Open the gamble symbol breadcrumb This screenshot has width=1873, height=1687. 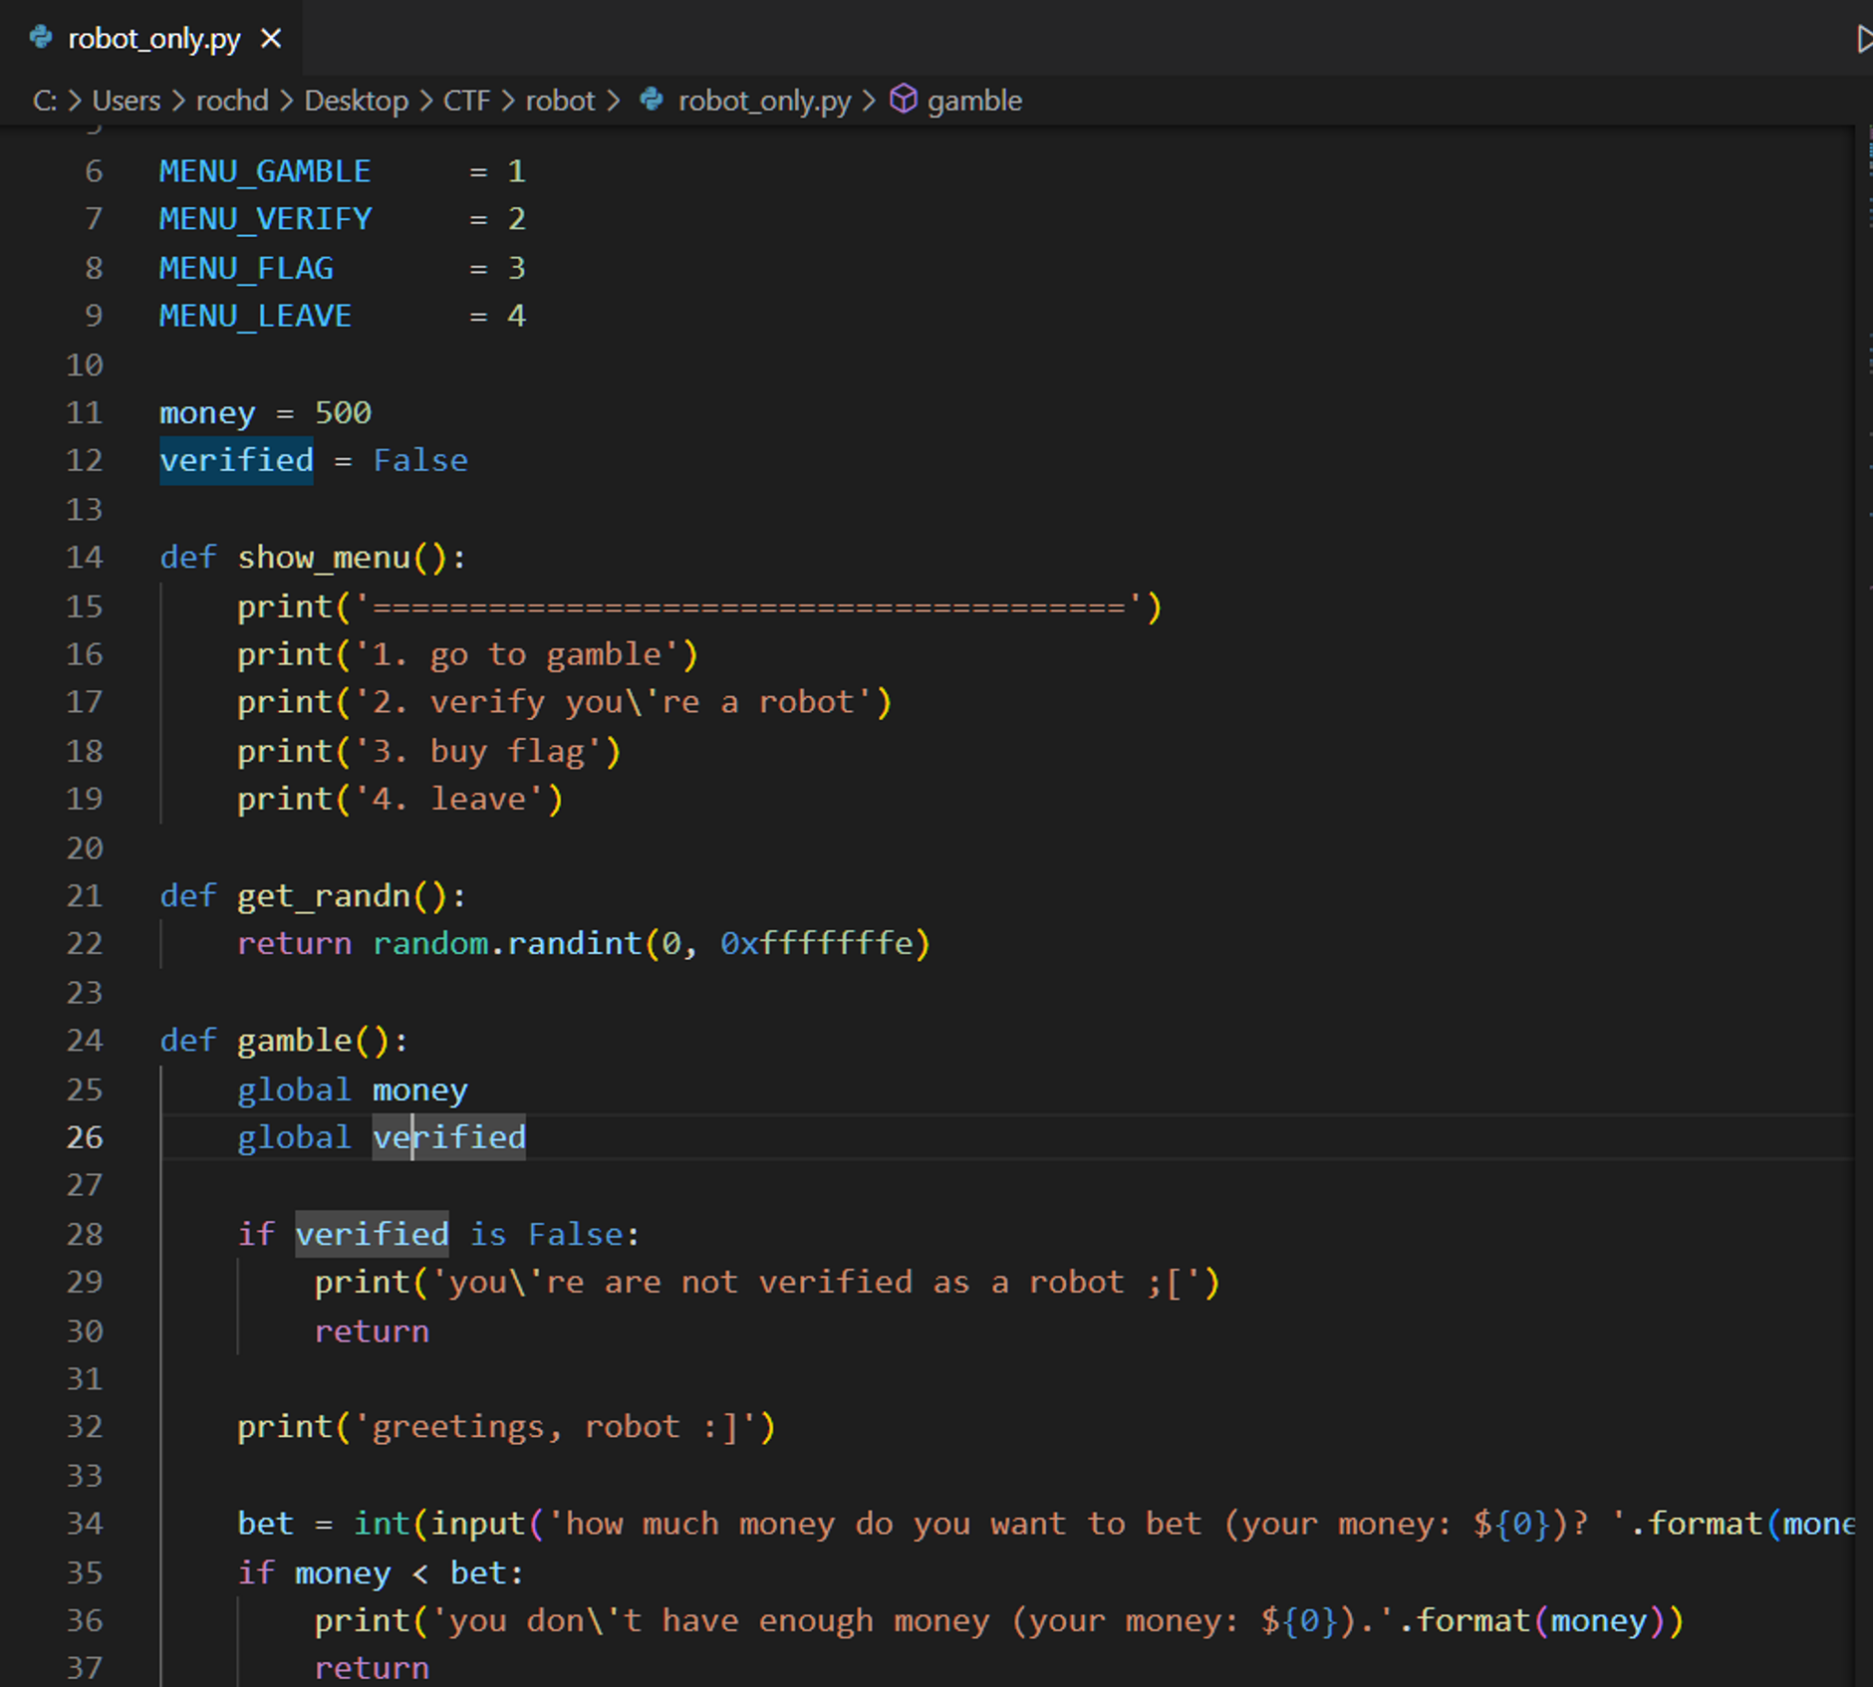coord(974,101)
